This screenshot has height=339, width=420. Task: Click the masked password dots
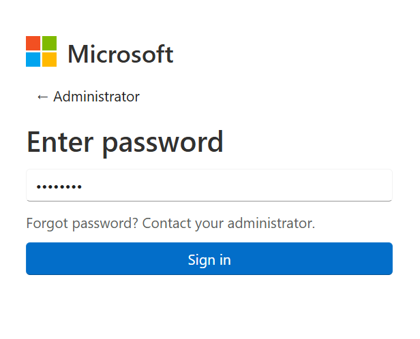click(59, 187)
